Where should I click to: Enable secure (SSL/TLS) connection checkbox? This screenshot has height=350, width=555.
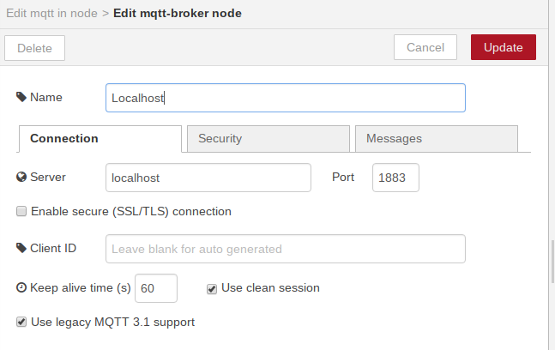click(21, 211)
